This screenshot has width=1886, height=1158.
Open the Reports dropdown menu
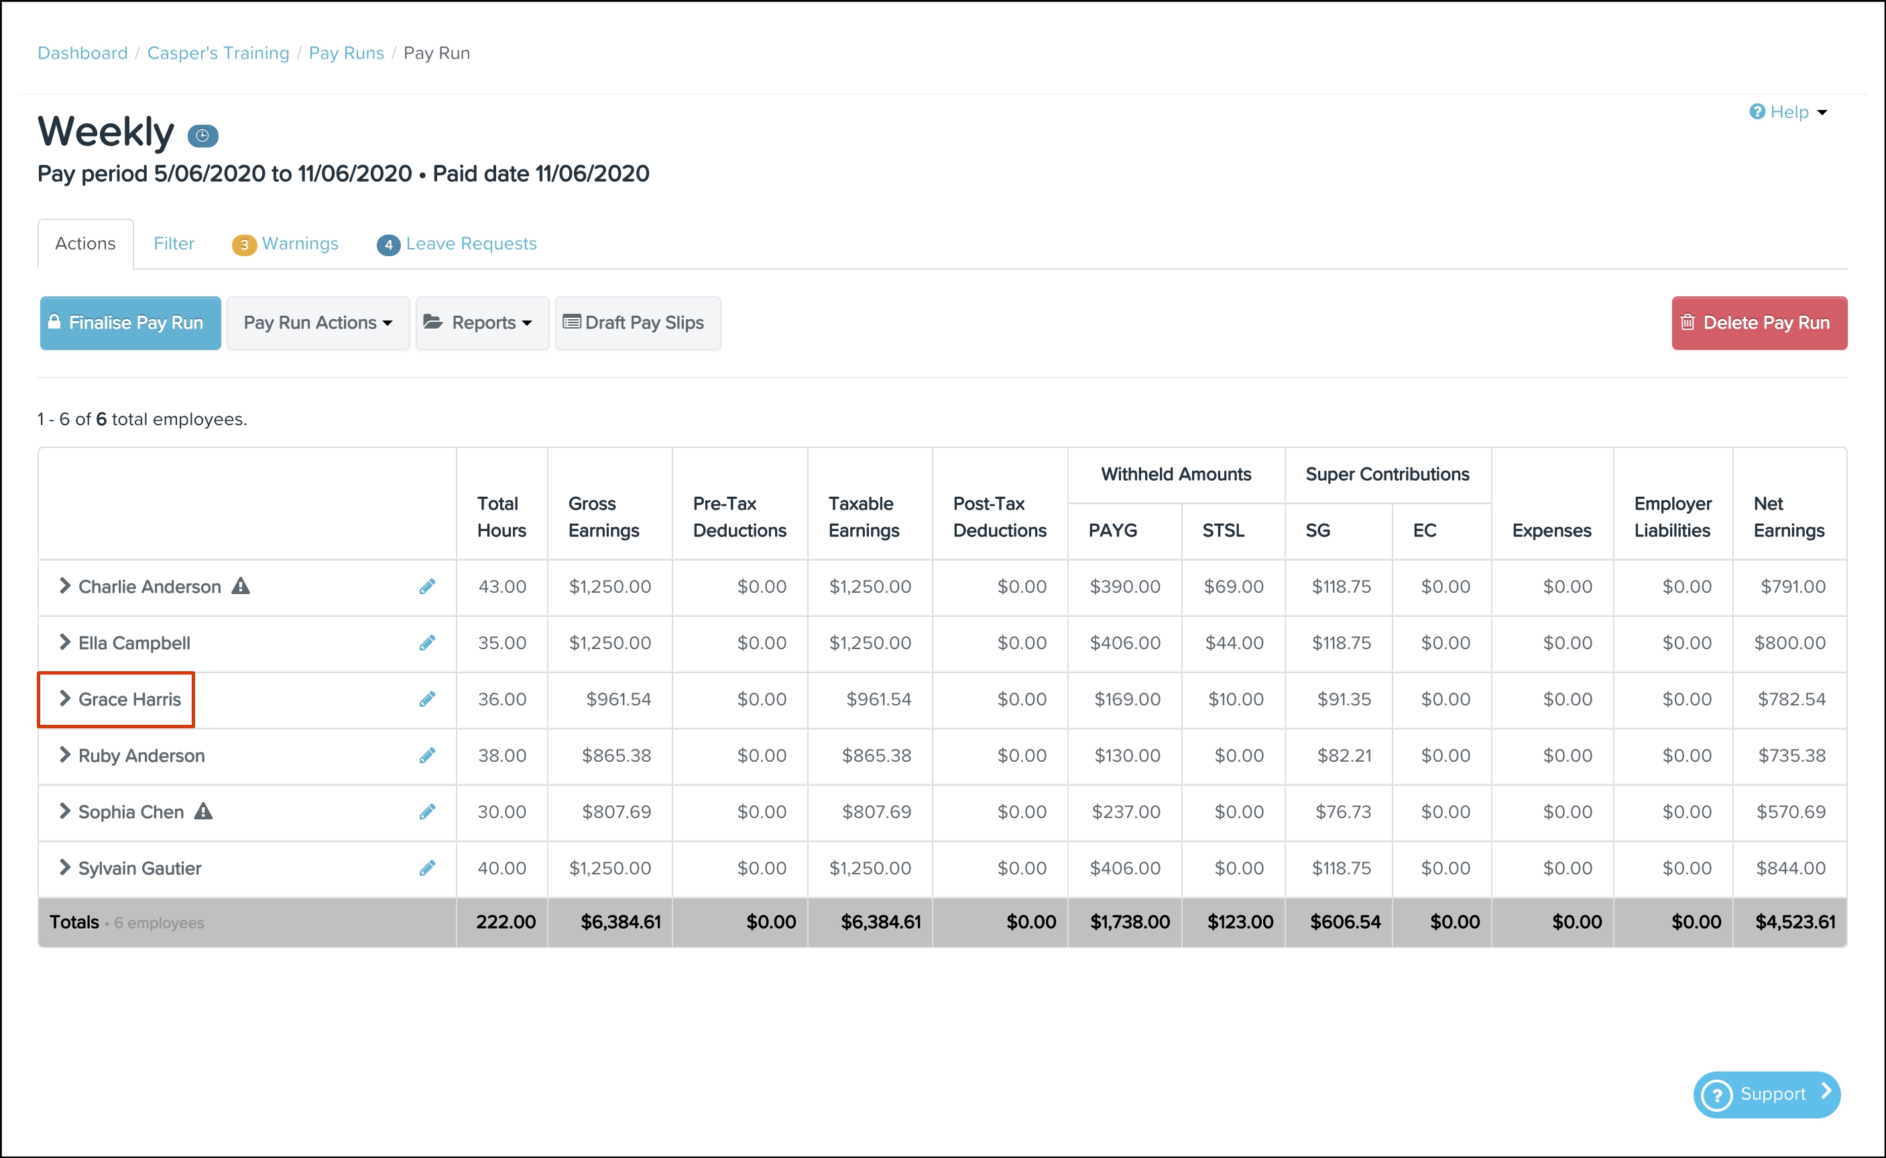(481, 323)
